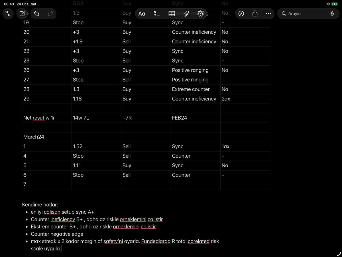The height and width of the screenshot is (257, 342).
Task: Select the Sync cell in row 22
Action: tap(196, 51)
